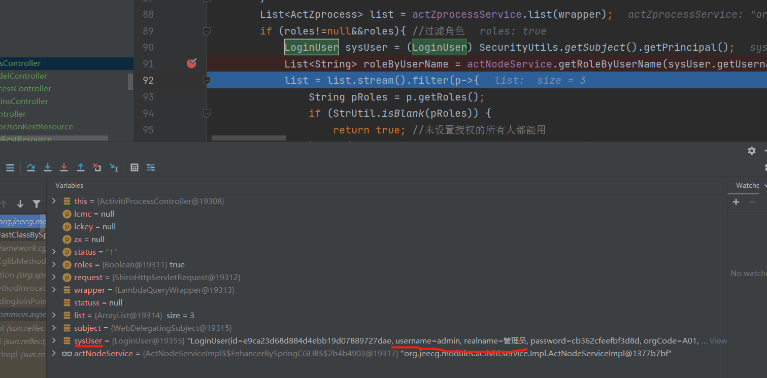The height and width of the screenshot is (378, 767).
Task: Click the View link on the sysUser line
Action: pyautogui.click(x=718, y=340)
